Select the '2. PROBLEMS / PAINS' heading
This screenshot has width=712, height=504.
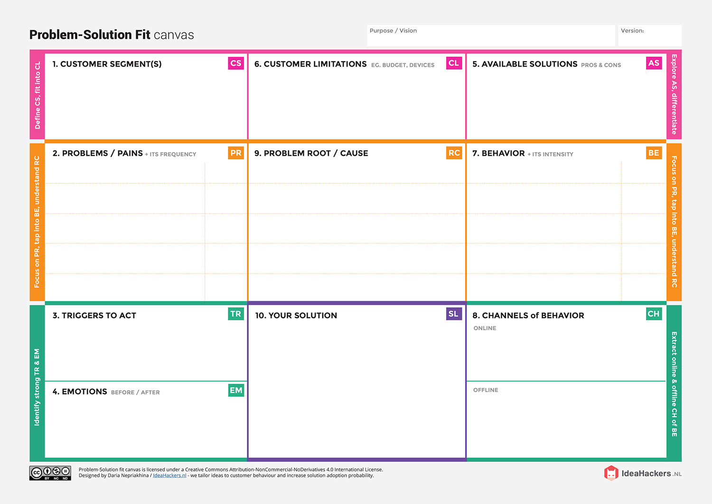(98, 153)
